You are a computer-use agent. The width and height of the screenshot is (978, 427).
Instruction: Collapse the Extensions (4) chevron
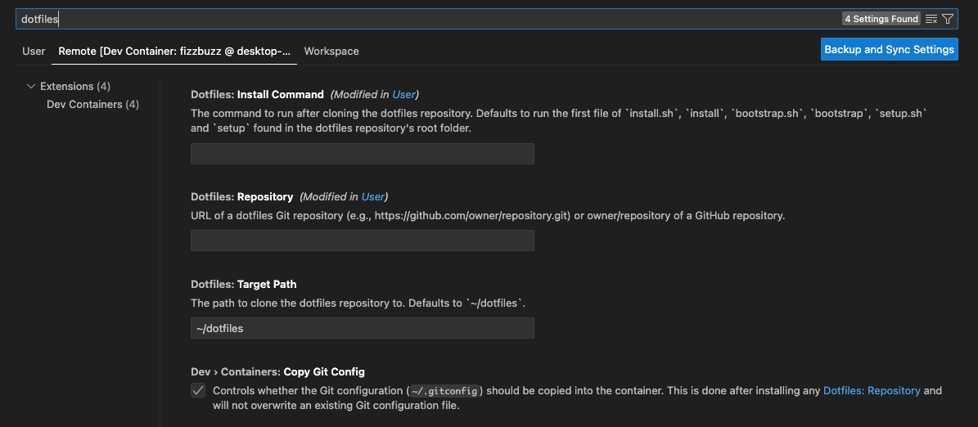[x=31, y=86]
